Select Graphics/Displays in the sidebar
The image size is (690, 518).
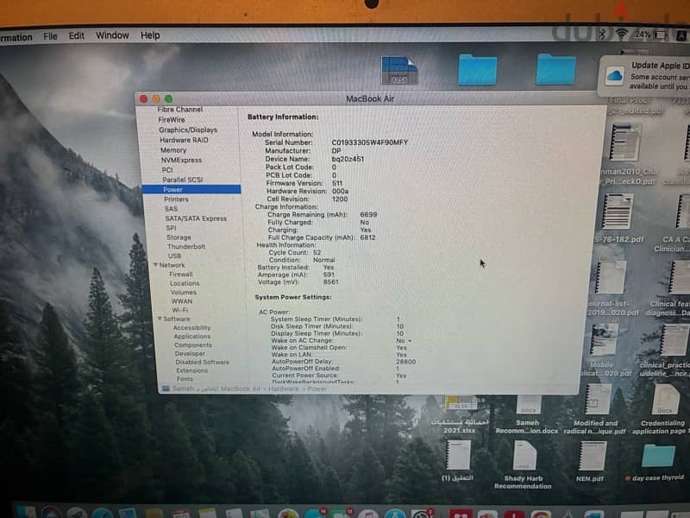(x=188, y=130)
